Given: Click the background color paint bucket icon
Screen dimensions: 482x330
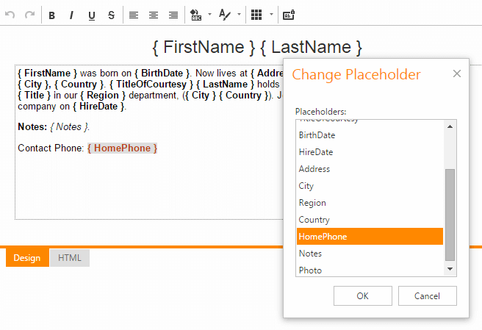Looking at the screenshot, I should pos(195,15).
